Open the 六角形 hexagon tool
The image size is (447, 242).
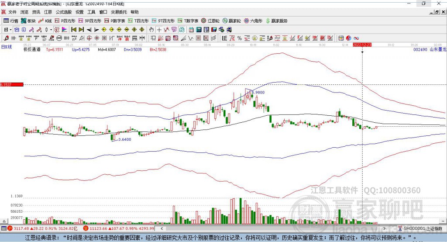tap(253, 21)
